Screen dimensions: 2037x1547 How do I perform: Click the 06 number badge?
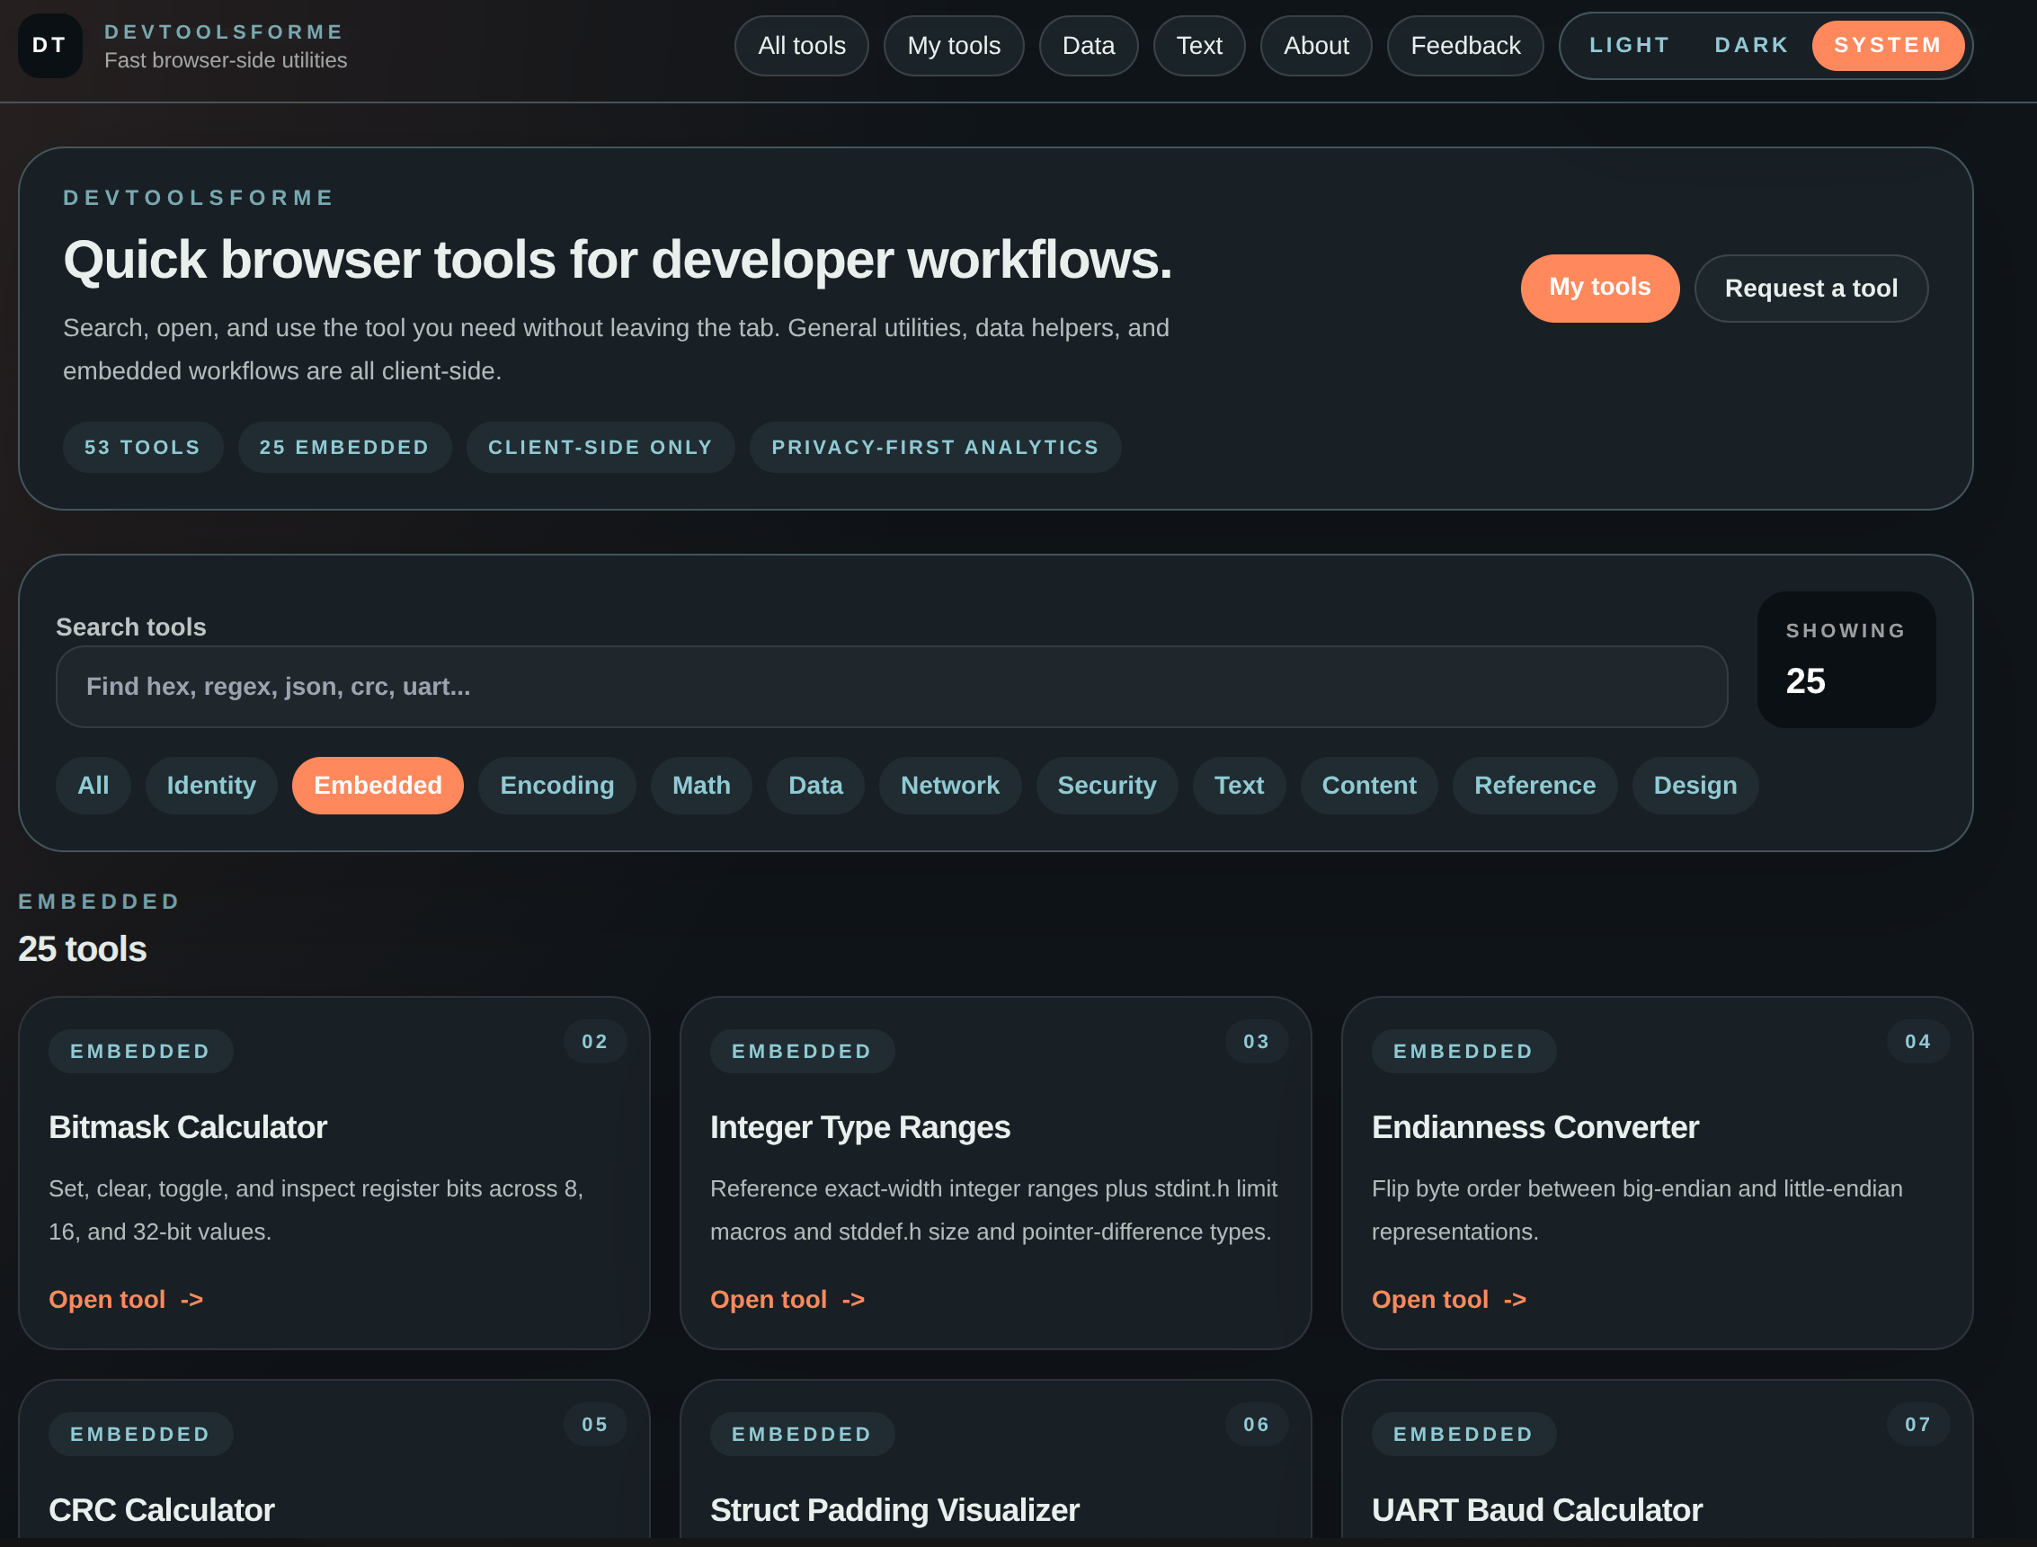(x=1256, y=1425)
